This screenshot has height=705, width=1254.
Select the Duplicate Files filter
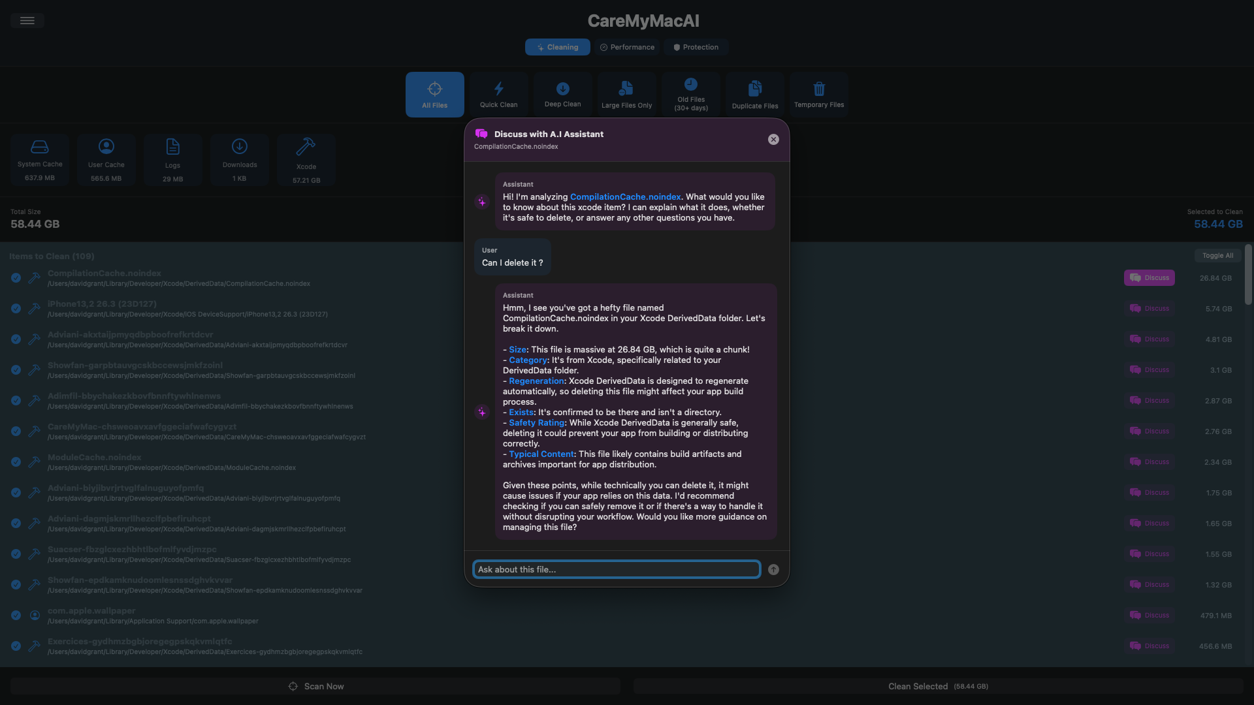tap(754, 95)
